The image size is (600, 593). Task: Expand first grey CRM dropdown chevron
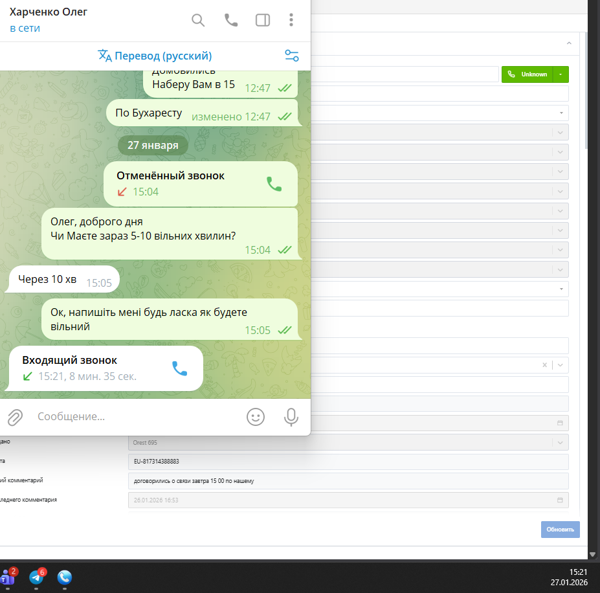tap(561, 133)
